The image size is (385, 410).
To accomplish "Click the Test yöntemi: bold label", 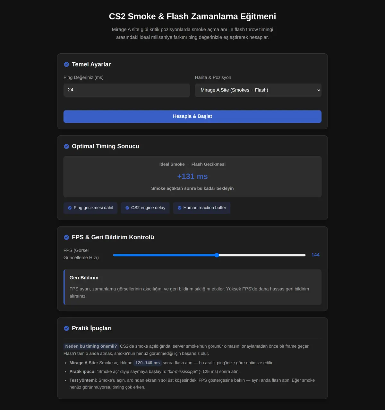I will [83, 380].
